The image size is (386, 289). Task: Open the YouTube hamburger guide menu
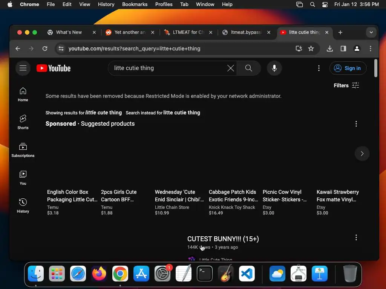coord(23,68)
